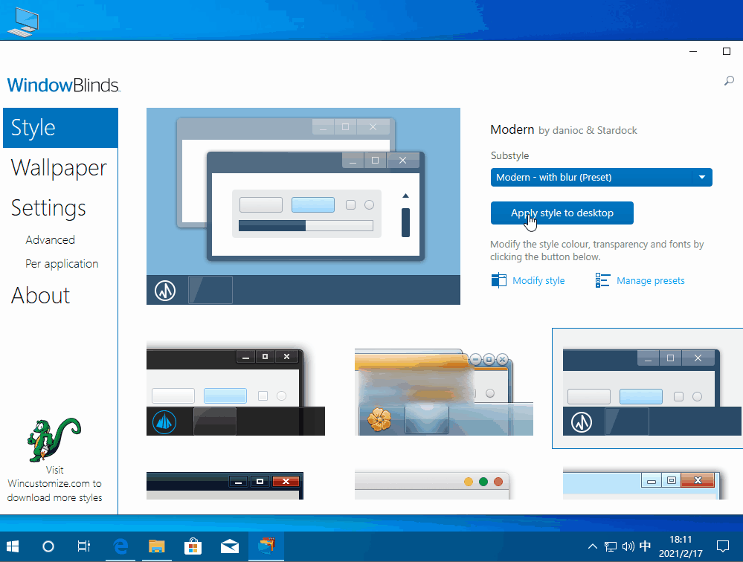Switch to the Wallpaper section

[59, 167]
